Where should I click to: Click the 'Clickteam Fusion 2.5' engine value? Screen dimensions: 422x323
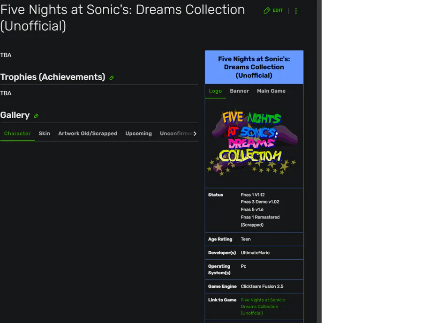[262, 286]
